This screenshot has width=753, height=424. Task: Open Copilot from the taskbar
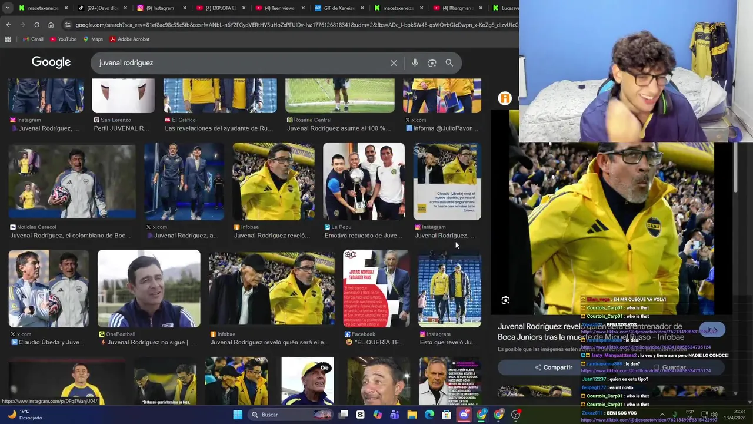378,415
